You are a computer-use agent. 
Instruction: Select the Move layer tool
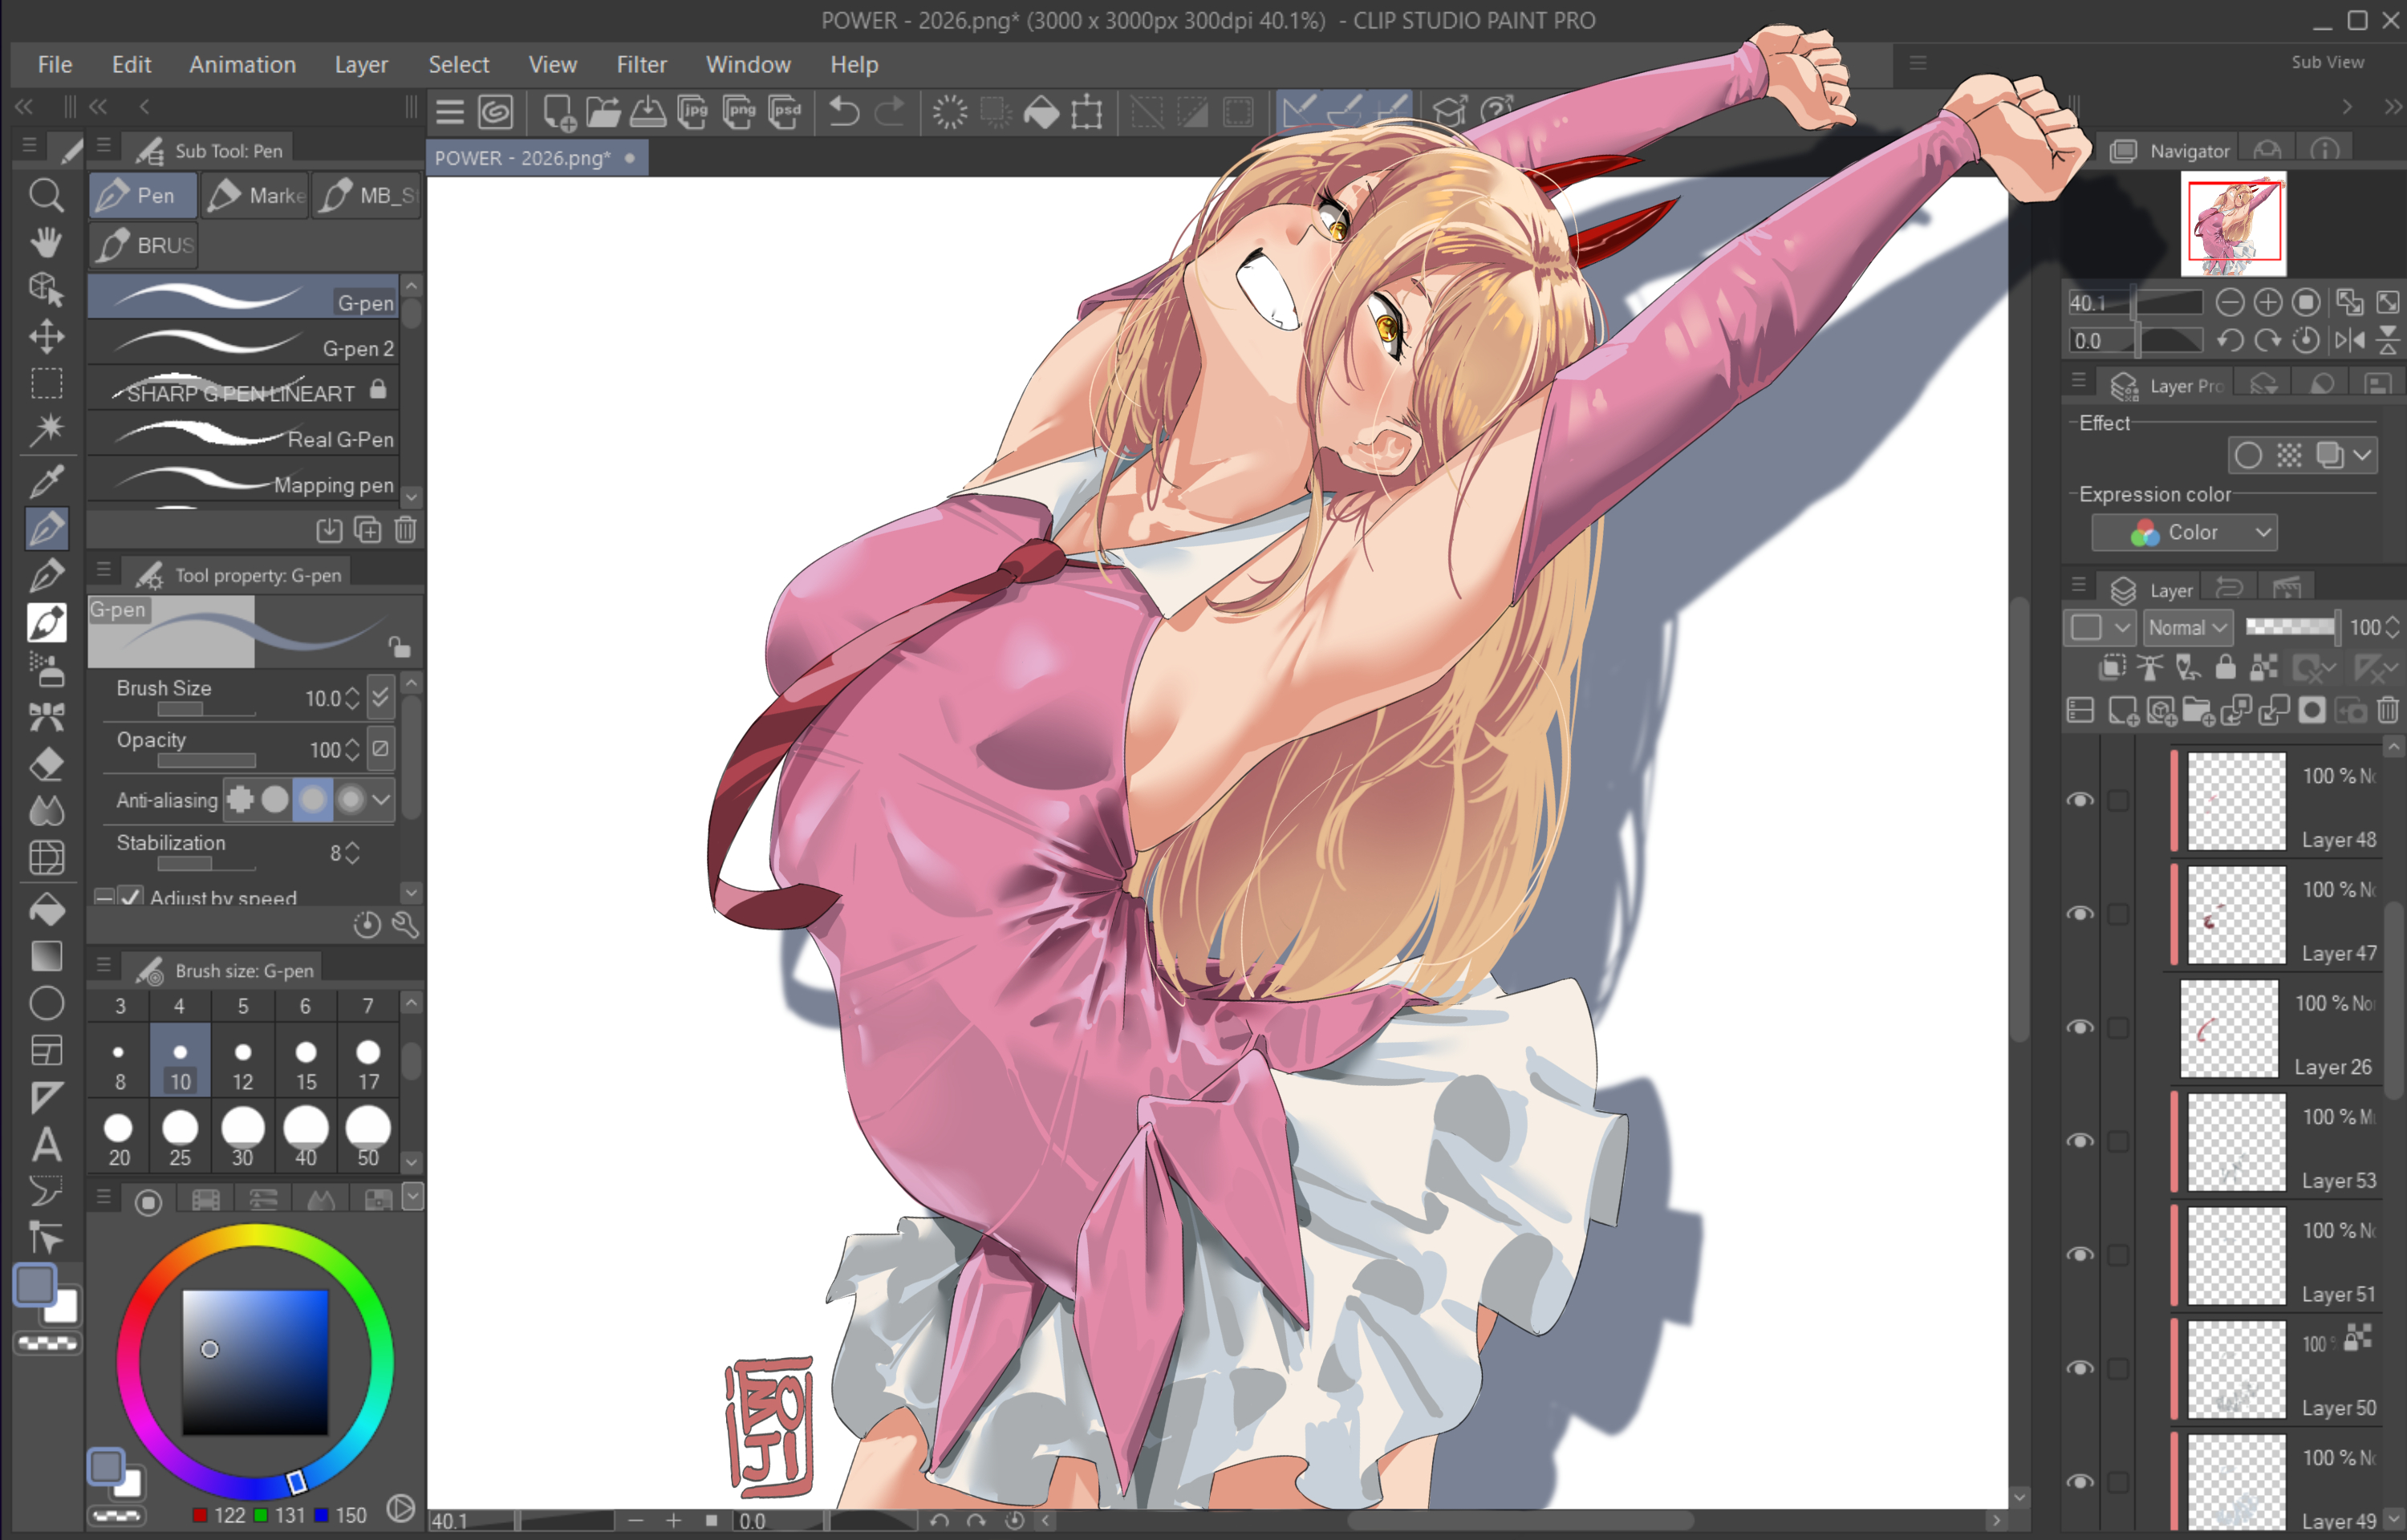click(x=46, y=337)
